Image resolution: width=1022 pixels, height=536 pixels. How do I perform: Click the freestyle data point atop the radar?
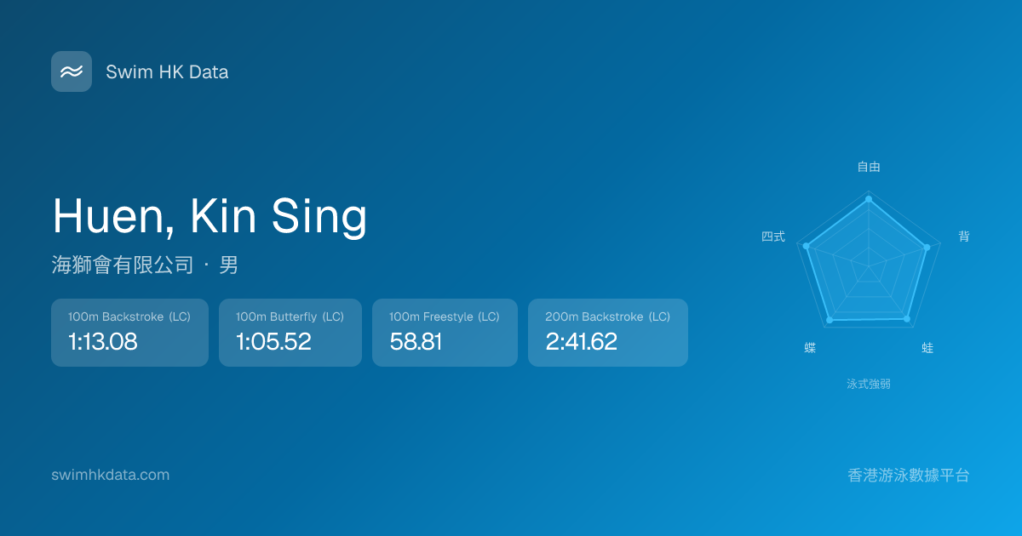point(869,199)
